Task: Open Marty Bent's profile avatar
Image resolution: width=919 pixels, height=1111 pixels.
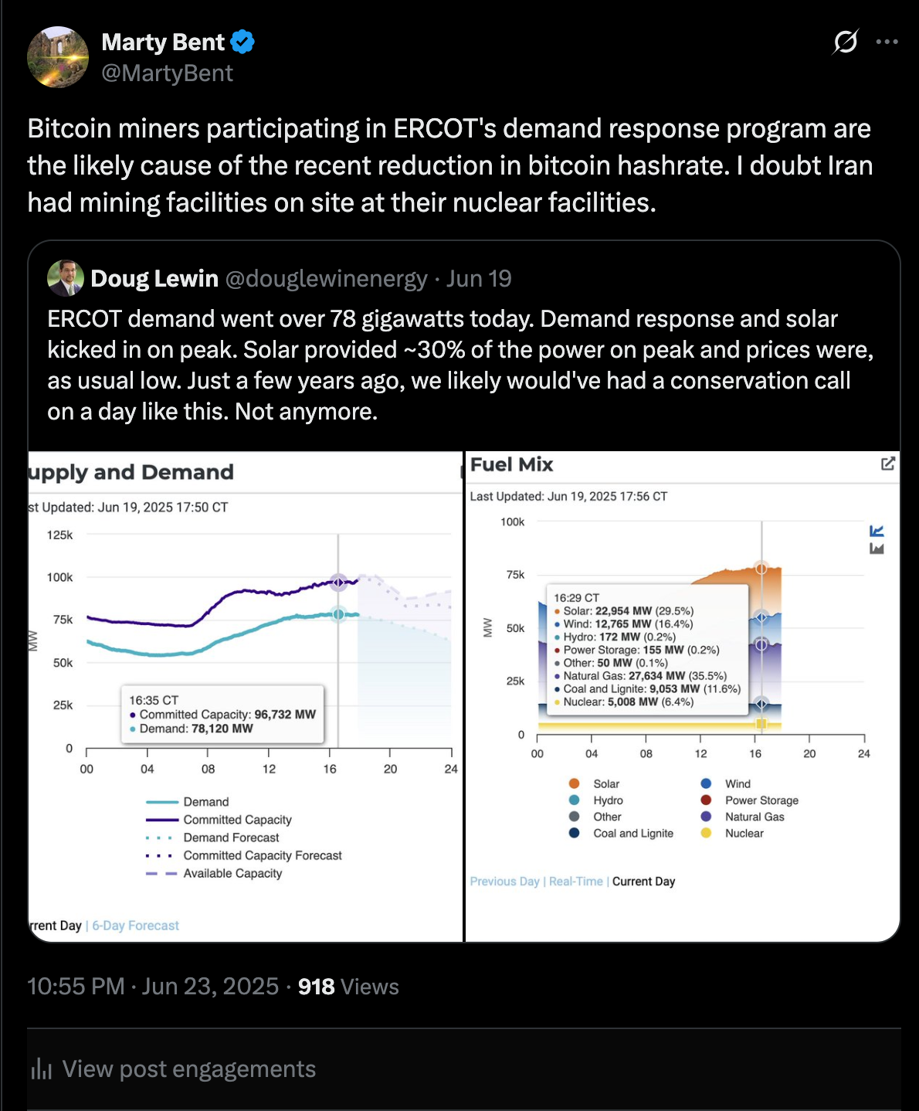Action: pos(58,57)
